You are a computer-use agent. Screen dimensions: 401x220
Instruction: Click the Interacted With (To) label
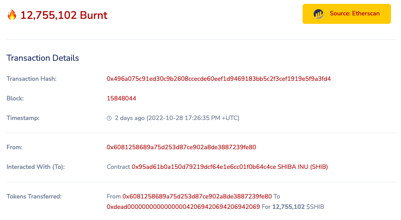click(x=35, y=167)
